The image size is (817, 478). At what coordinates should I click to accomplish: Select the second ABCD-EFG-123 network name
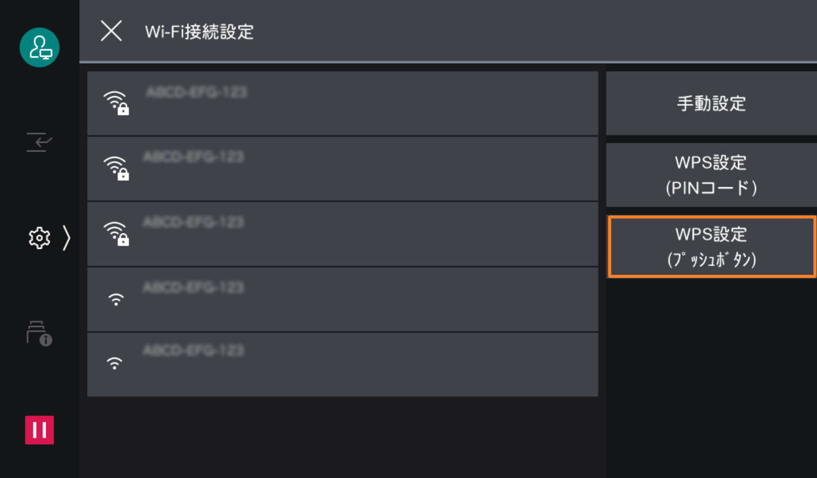[193, 157]
